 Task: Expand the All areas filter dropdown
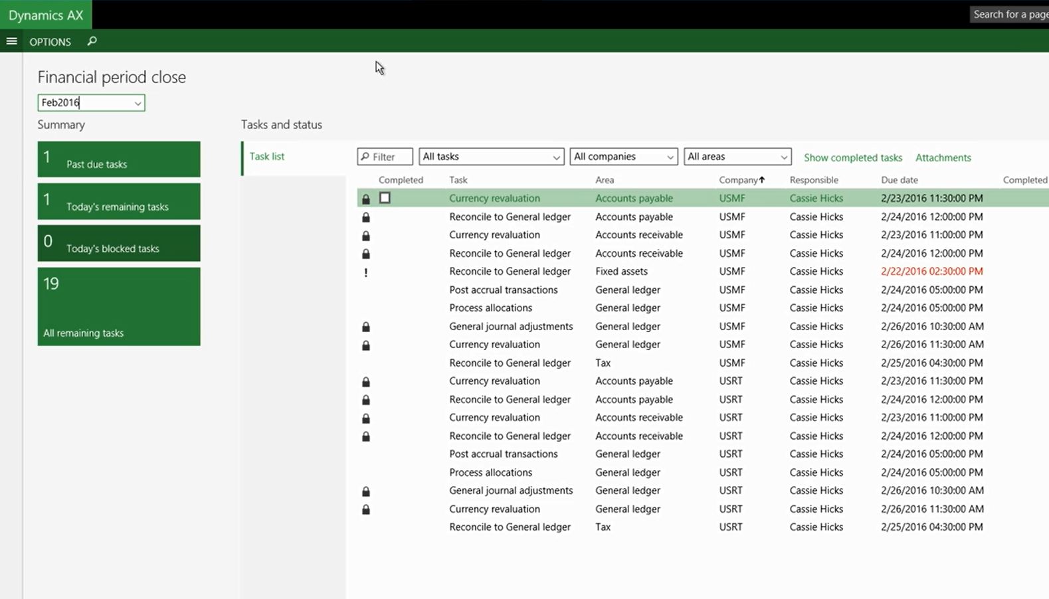[737, 157]
